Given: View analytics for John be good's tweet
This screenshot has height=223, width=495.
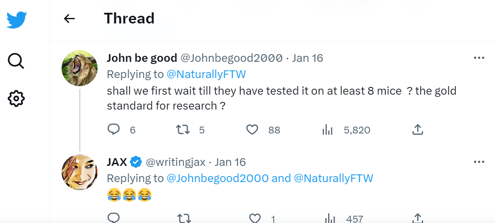Looking at the screenshot, I should tap(327, 130).
